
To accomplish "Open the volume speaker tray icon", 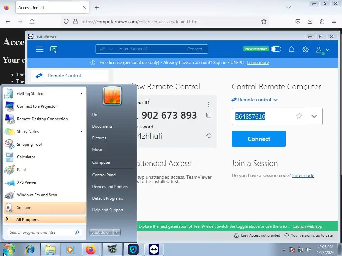I will (x=308, y=250).
